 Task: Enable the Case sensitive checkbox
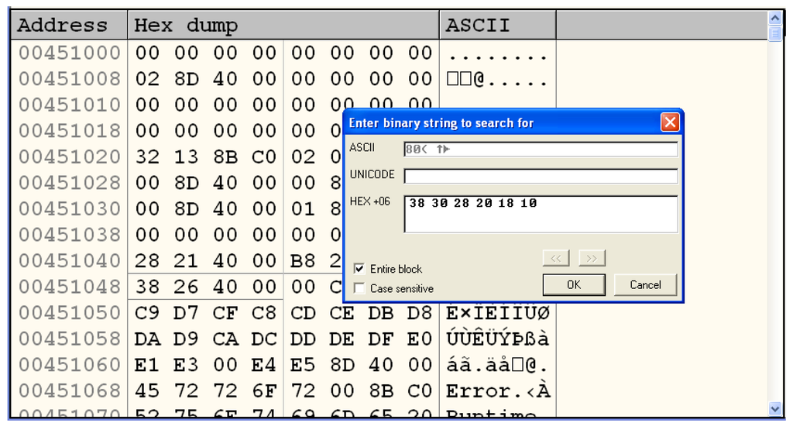point(359,288)
